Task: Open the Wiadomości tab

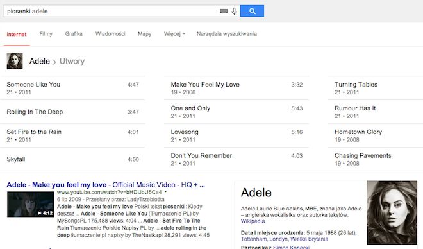Action: tap(110, 34)
